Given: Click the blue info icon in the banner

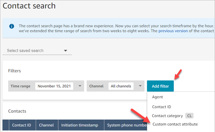Looking at the screenshot, I should coord(12,26).
